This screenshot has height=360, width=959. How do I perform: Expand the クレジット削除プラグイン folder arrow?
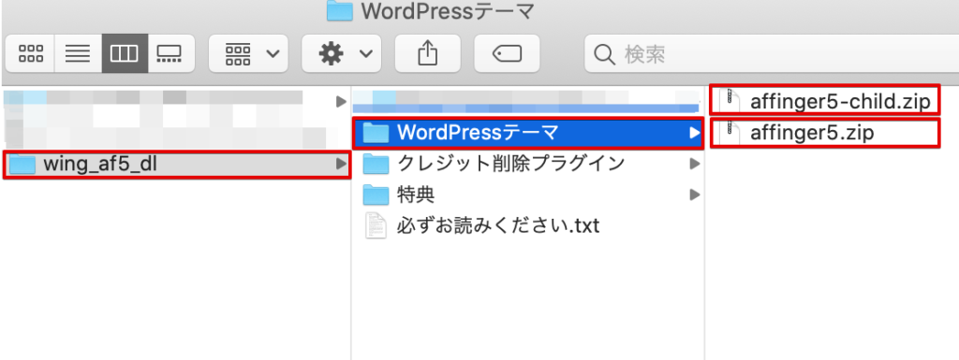[x=694, y=164]
